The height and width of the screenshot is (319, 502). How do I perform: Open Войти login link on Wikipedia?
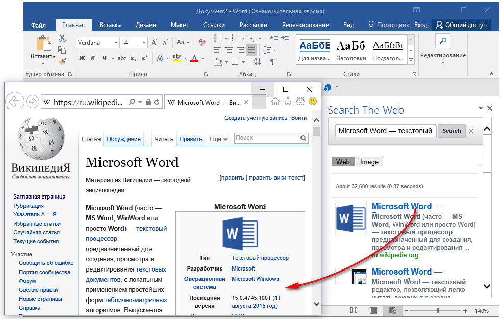(x=299, y=118)
